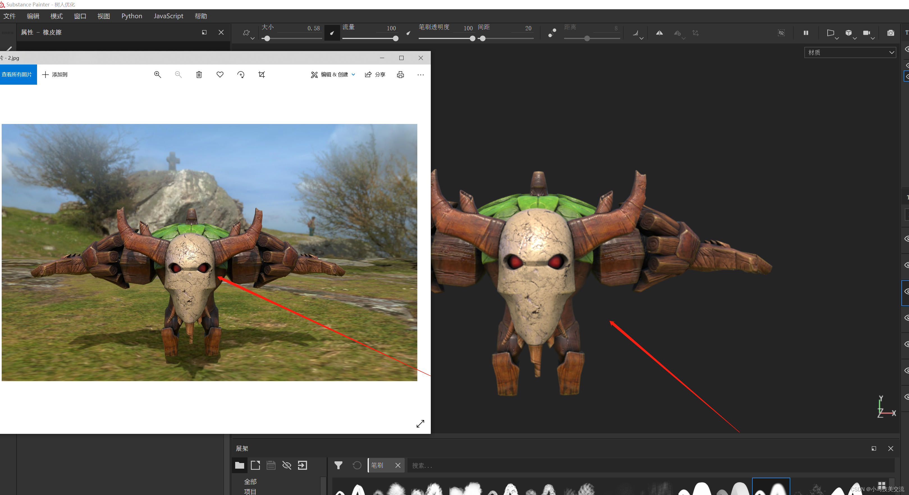909x495 pixels.
Task: Click the import resources icon in shelf
Action: 303,465
